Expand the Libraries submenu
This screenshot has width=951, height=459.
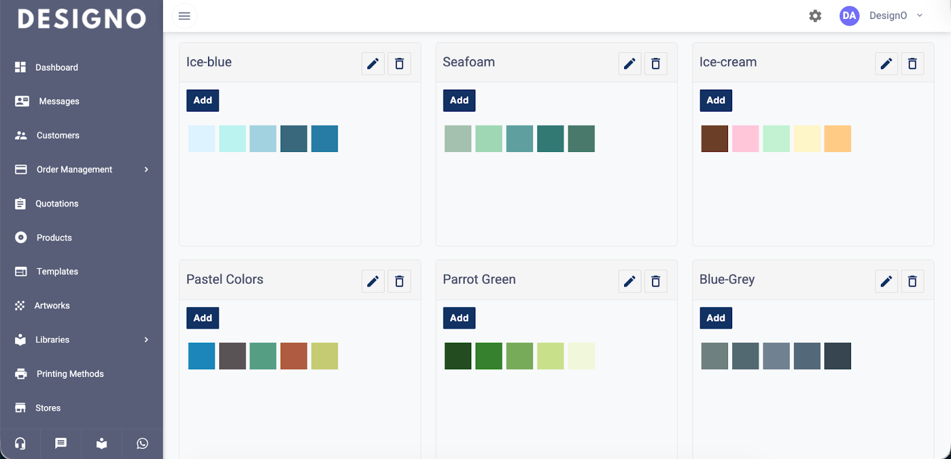tap(146, 340)
